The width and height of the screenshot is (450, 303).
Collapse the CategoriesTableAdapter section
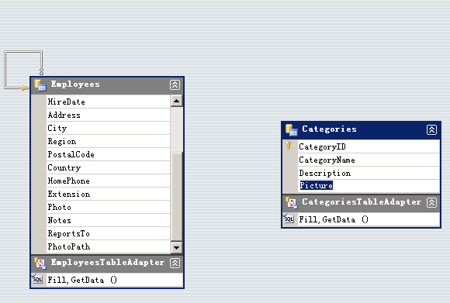coord(431,202)
